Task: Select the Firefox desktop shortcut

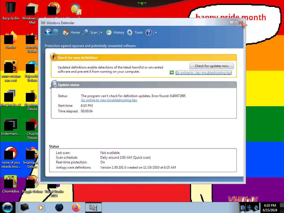Action: point(11,40)
